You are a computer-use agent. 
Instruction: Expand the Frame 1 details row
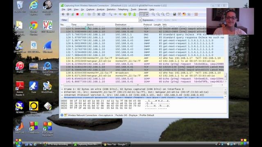(x=62, y=89)
